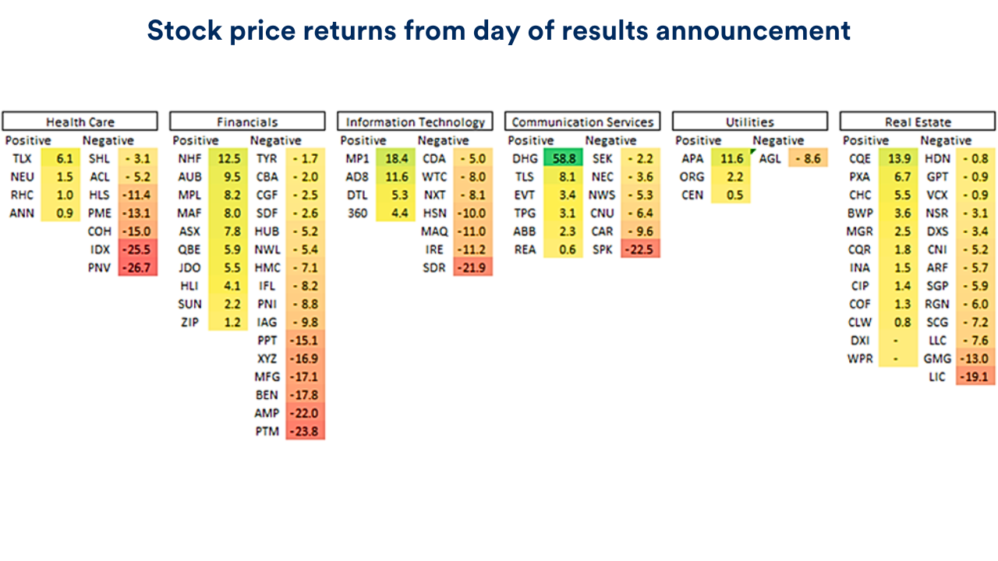
Task: Select the Real Estate sector header
Action: point(918,122)
